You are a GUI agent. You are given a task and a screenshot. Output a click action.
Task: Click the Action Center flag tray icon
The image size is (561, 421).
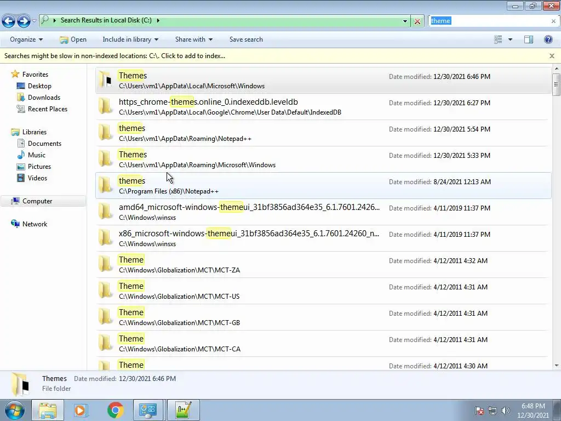479,411
